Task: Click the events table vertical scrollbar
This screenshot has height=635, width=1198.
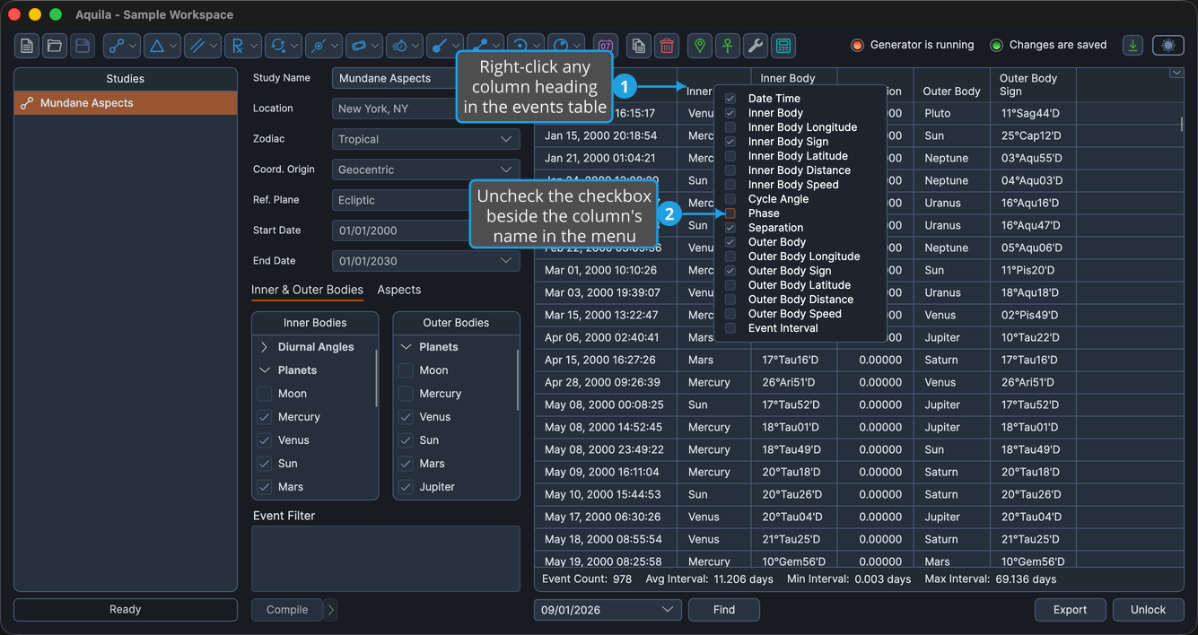Action: point(1182,124)
